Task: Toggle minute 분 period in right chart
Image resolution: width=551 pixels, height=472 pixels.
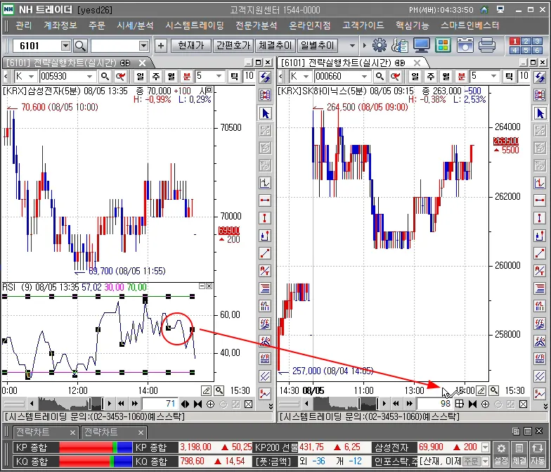Action: tap(461, 76)
